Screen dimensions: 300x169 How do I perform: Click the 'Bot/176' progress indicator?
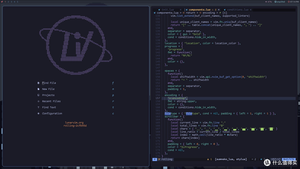pyautogui.click(x=289, y=159)
